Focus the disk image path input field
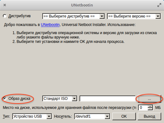This screenshot has height=123, width=164. tap(108, 99)
